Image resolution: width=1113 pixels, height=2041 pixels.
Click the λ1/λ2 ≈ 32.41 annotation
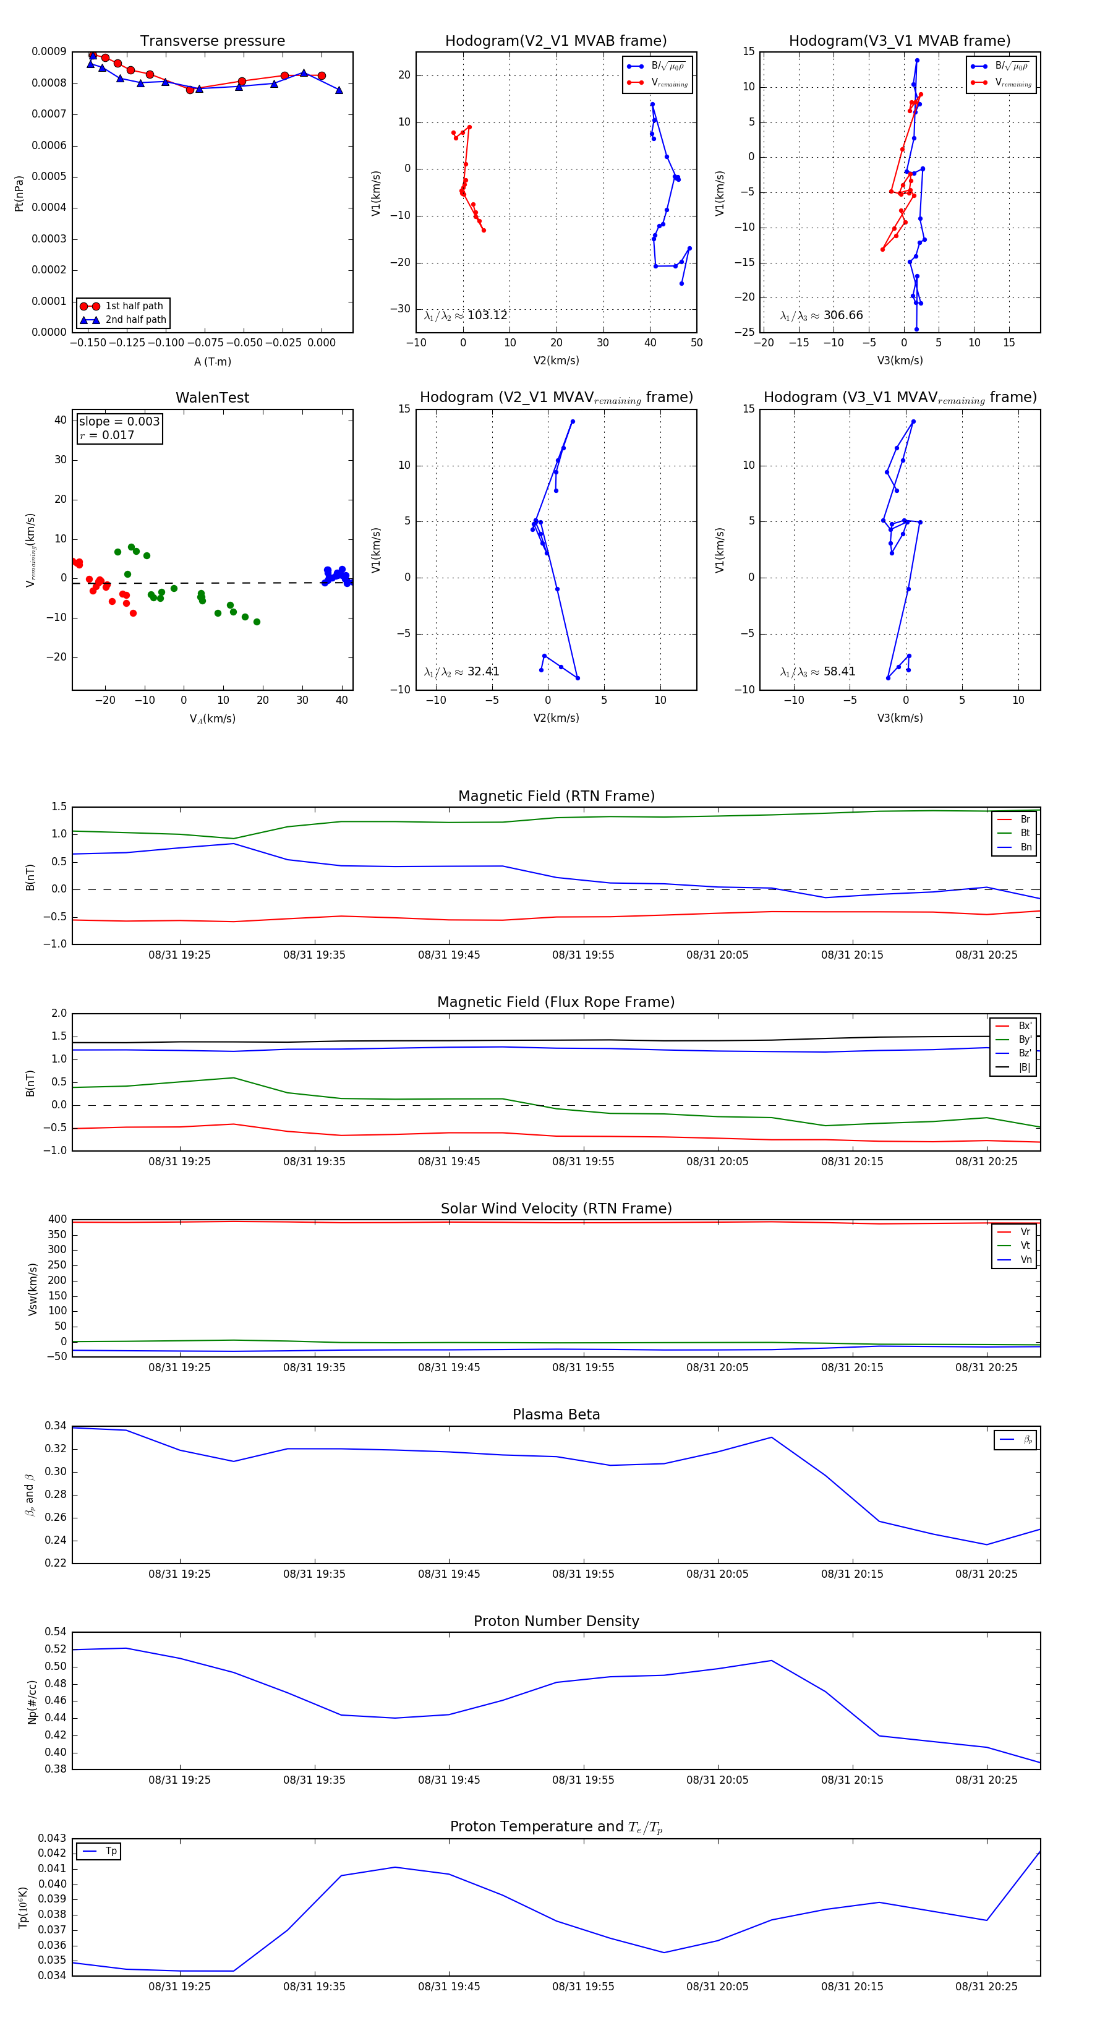click(462, 672)
